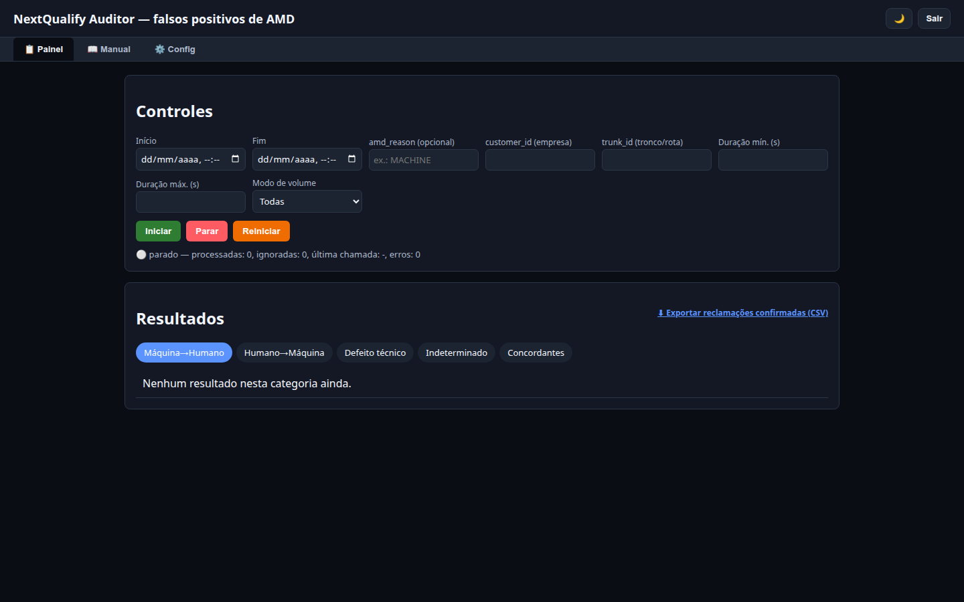Viewport: 964px width, 602px height.
Task: Click the trunk_id (tronco/rota) field
Action: click(657, 160)
